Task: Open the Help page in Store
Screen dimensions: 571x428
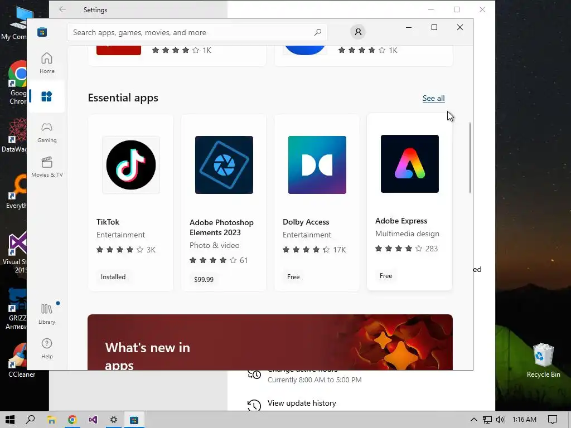Action: coord(47,348)
